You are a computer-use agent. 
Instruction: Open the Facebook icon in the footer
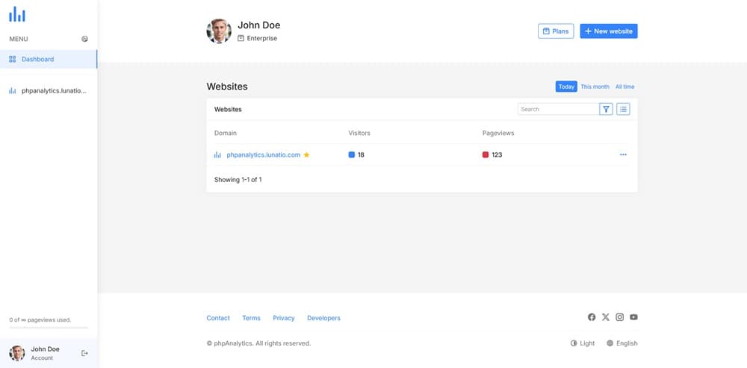point(592,317)
